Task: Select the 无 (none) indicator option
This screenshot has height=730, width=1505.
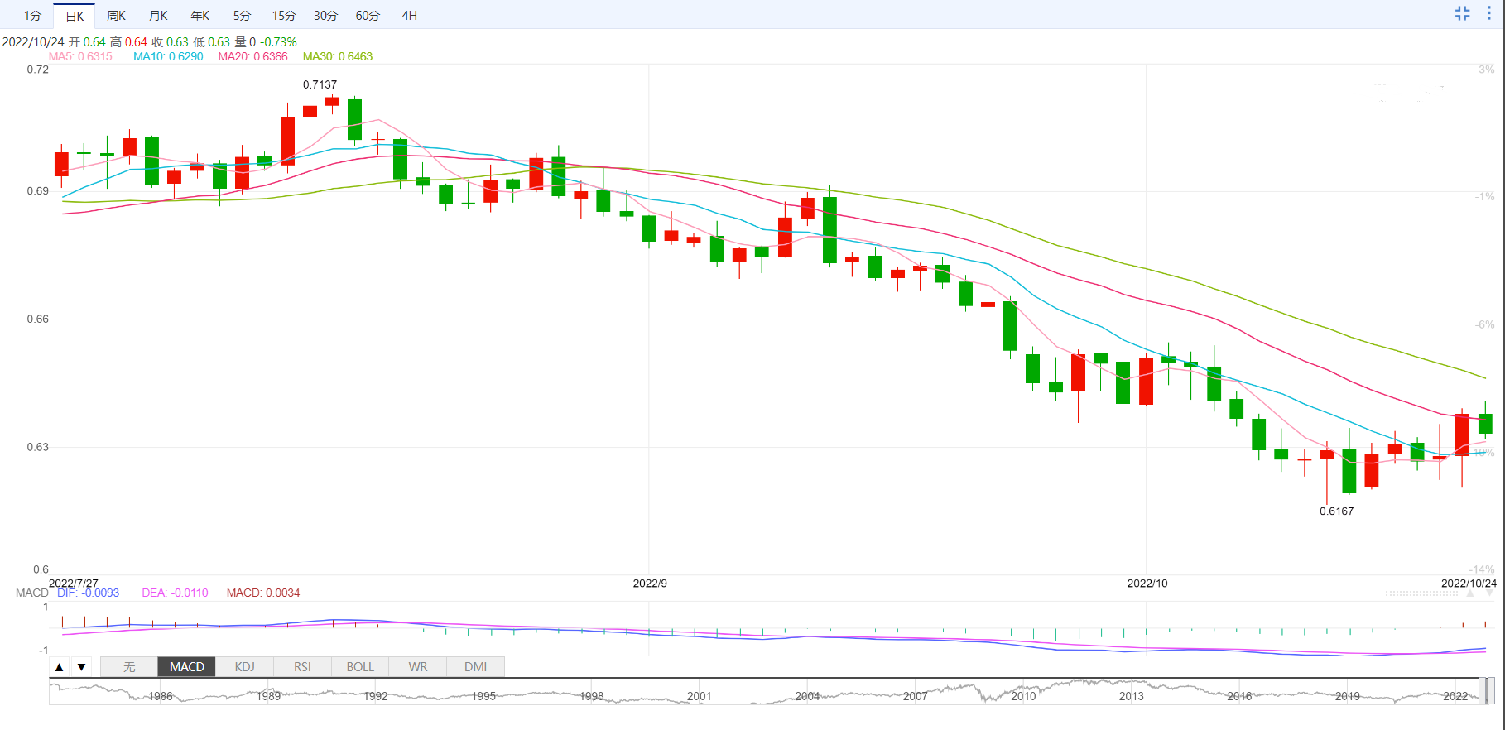Action: [129, 667]
